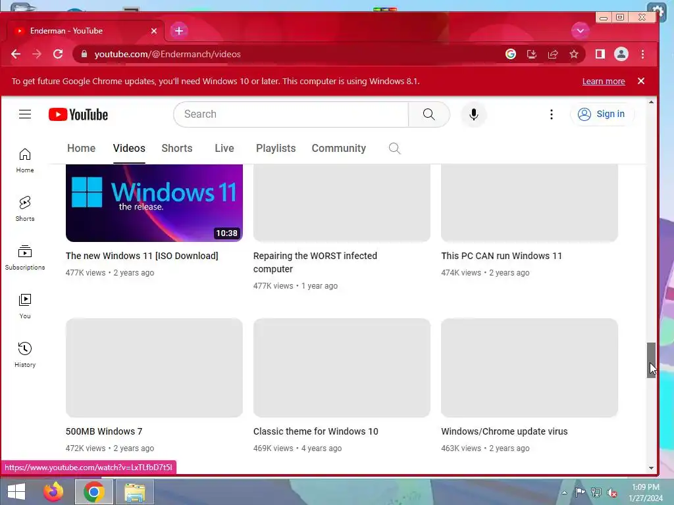Open File Explorer from the taskbar
This screenshot has height=505, width=674.
134,492
